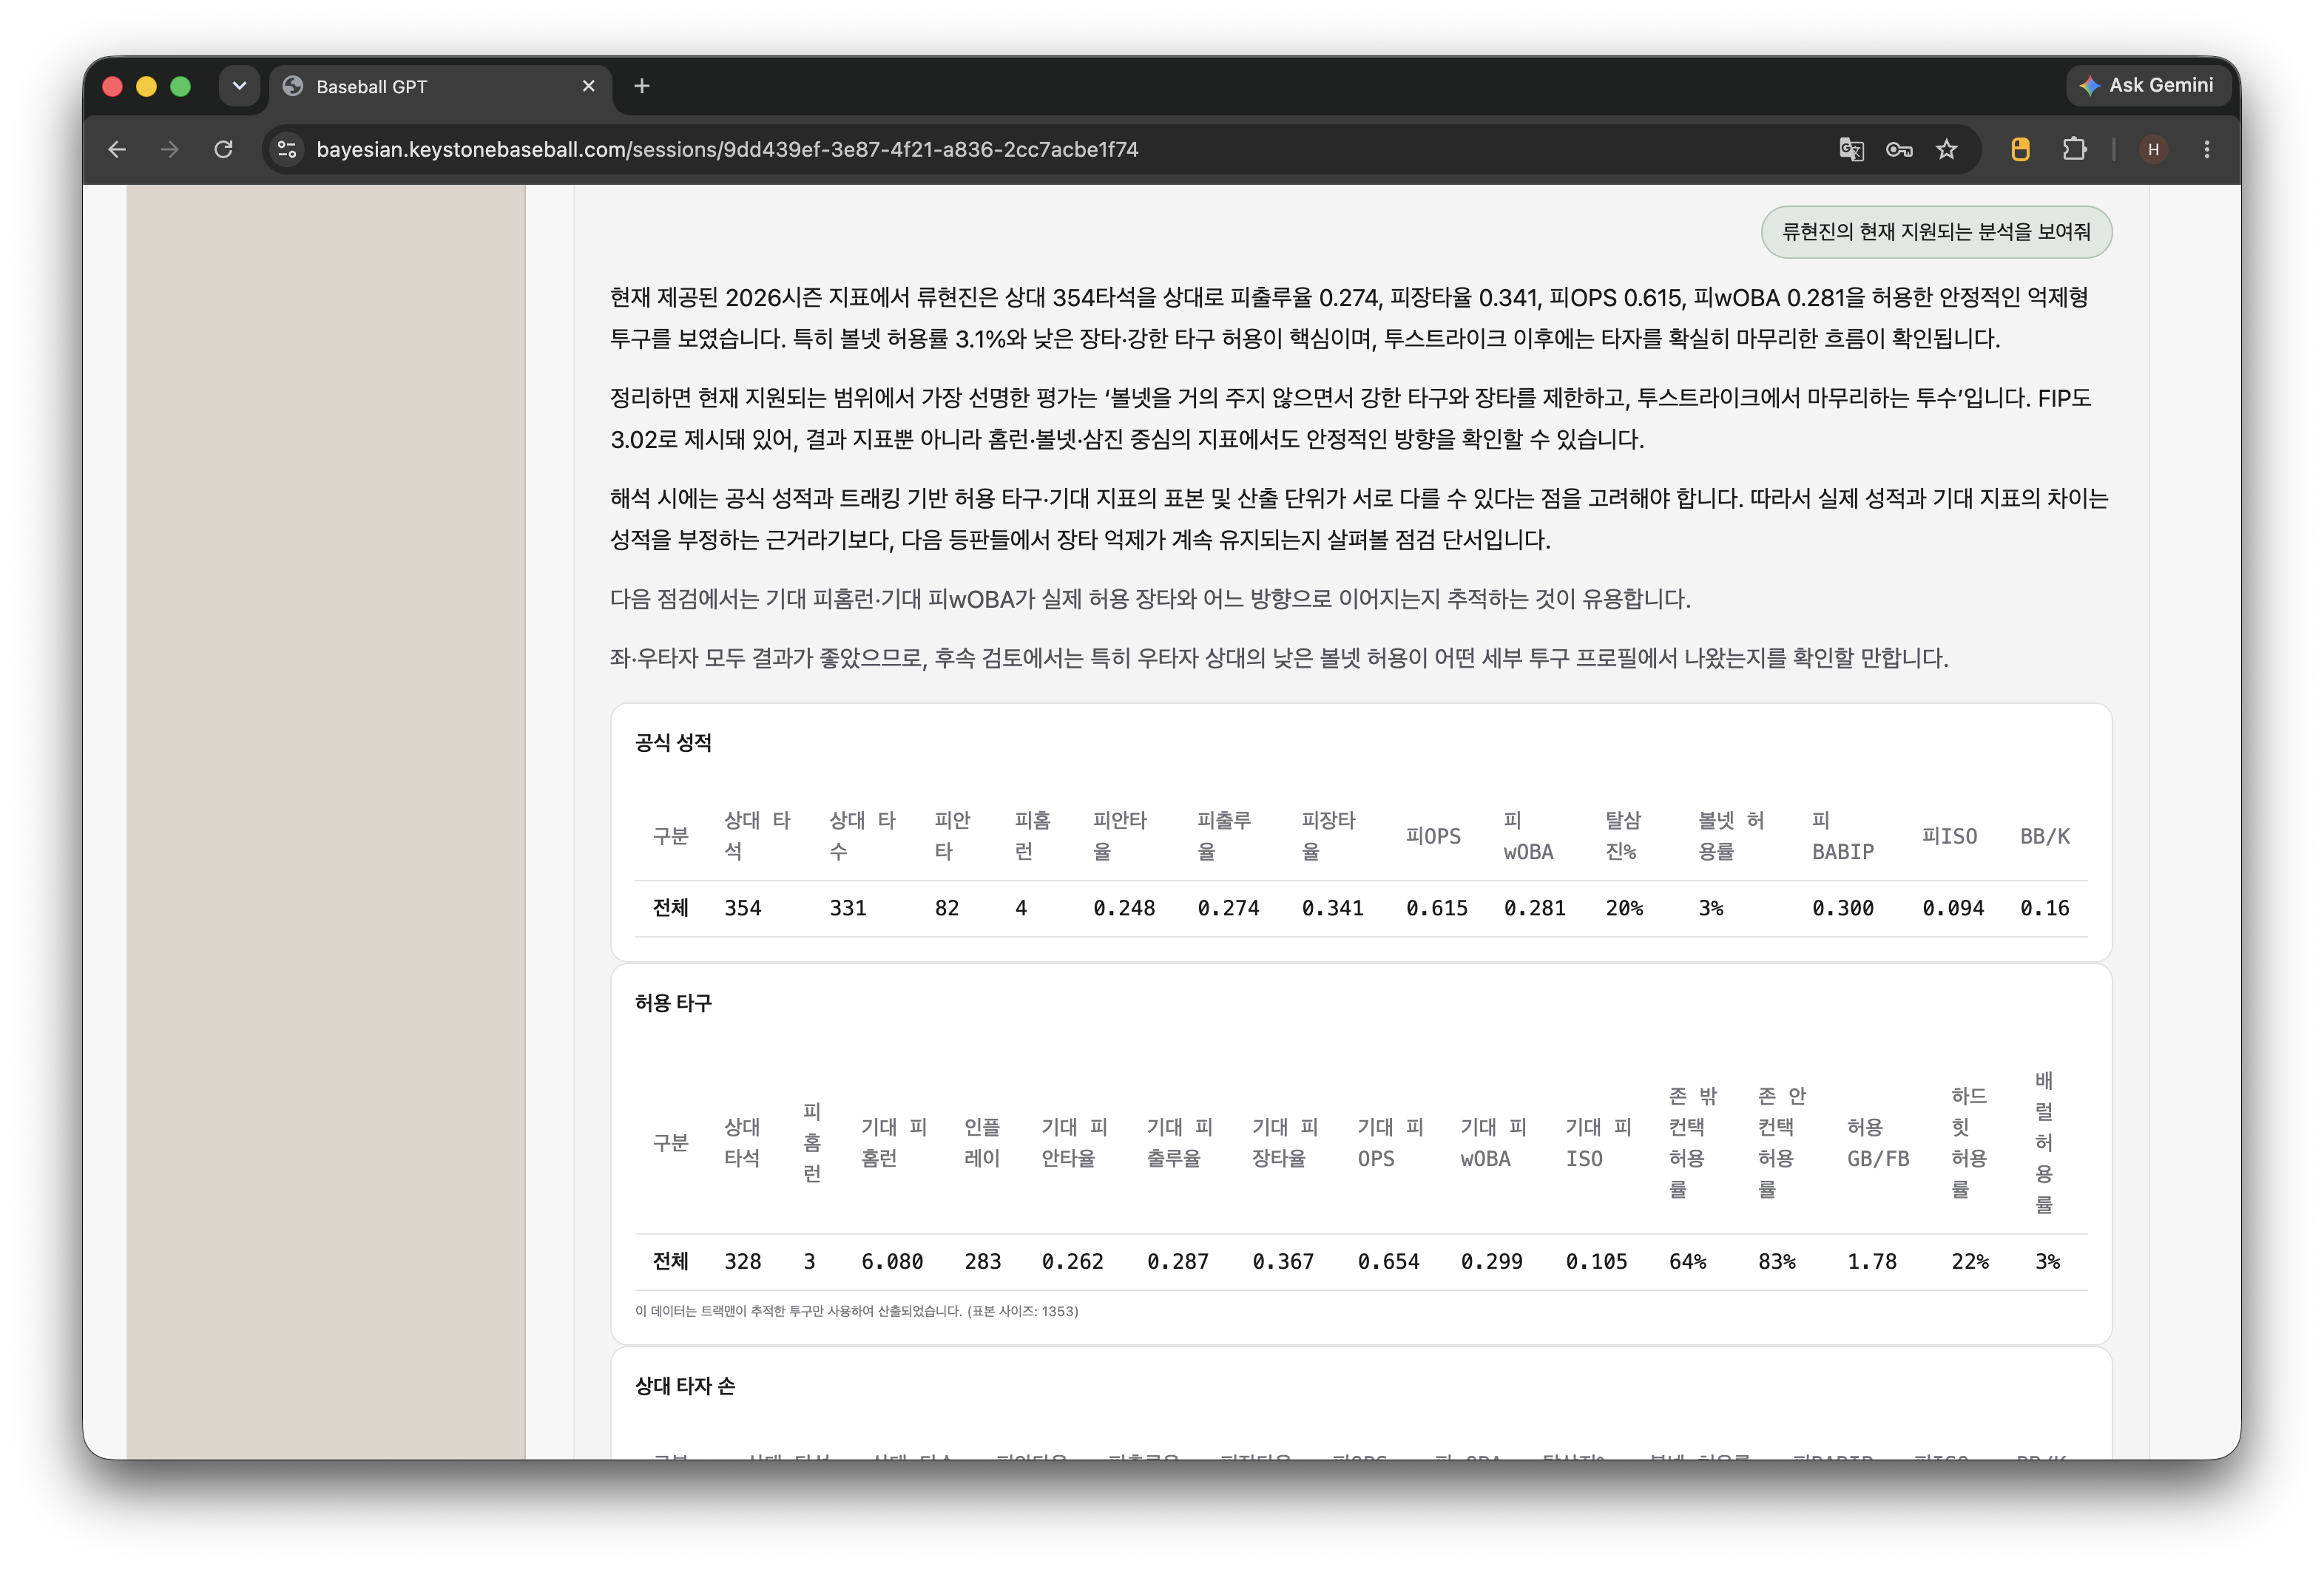The height and width of the screenshot is (1569, 2324).
Task: Click the Ask Gemini button
Action: [x=2147, y=86]
